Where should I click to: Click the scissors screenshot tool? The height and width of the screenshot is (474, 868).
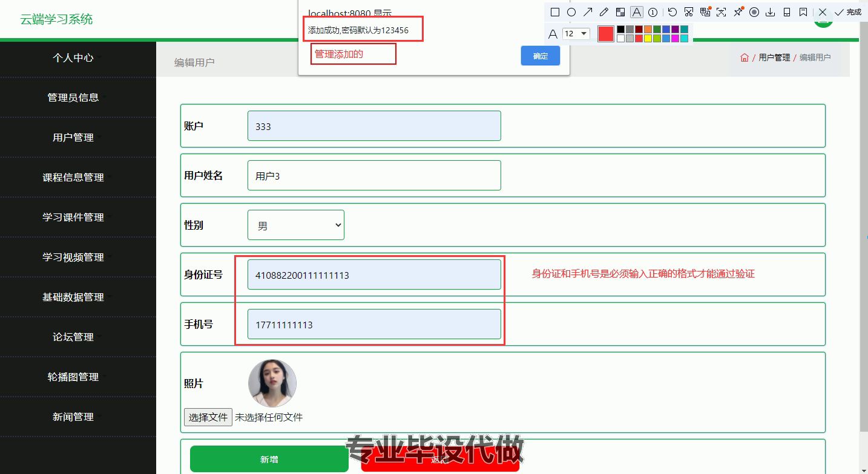[689, 12]
